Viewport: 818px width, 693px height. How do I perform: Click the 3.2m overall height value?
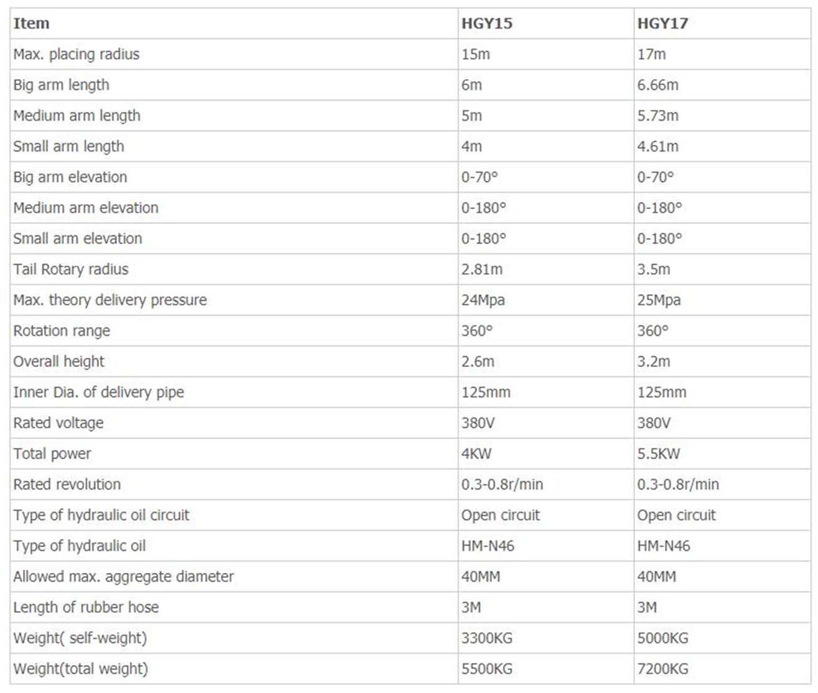[x=653, y=361]
